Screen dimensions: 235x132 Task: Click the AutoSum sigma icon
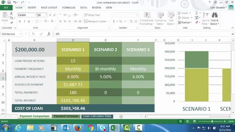point(197,13)
